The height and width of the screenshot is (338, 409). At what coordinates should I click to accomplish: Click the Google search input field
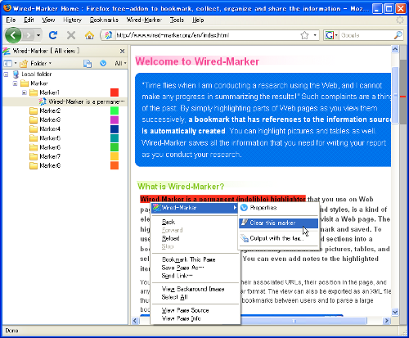[366, 35]
